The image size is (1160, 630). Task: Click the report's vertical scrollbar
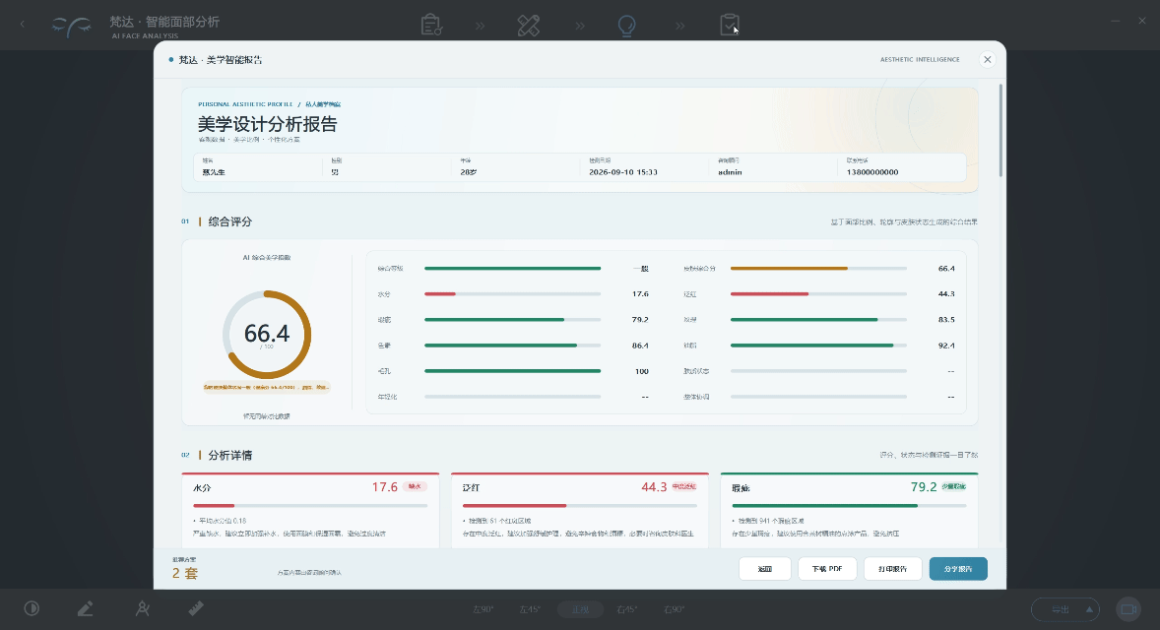pos(1000,130)
